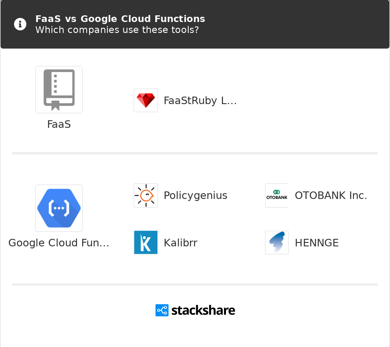
Task: Click the OTOBANK logo thumbnail
Action: click(277, 195)
